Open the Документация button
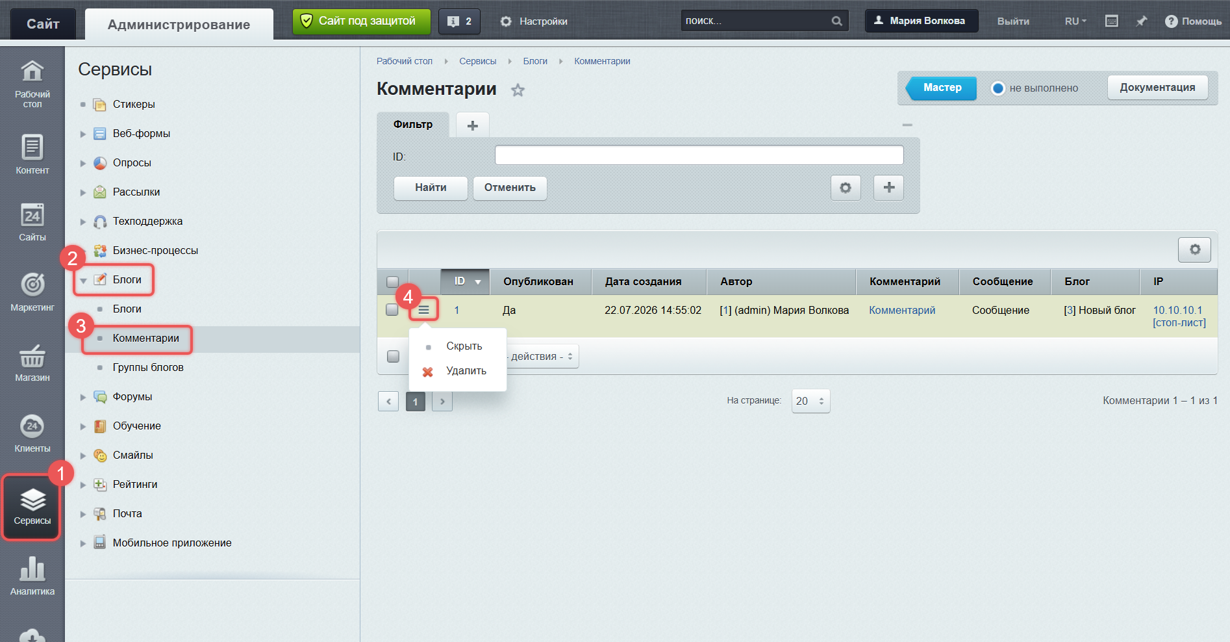 (x=1157, y=88)
